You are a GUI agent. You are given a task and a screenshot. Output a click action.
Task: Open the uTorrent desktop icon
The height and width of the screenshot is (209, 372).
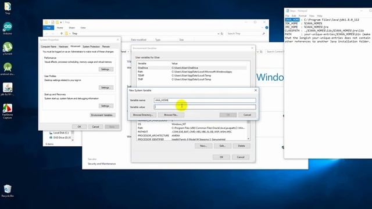pos(8,48)
